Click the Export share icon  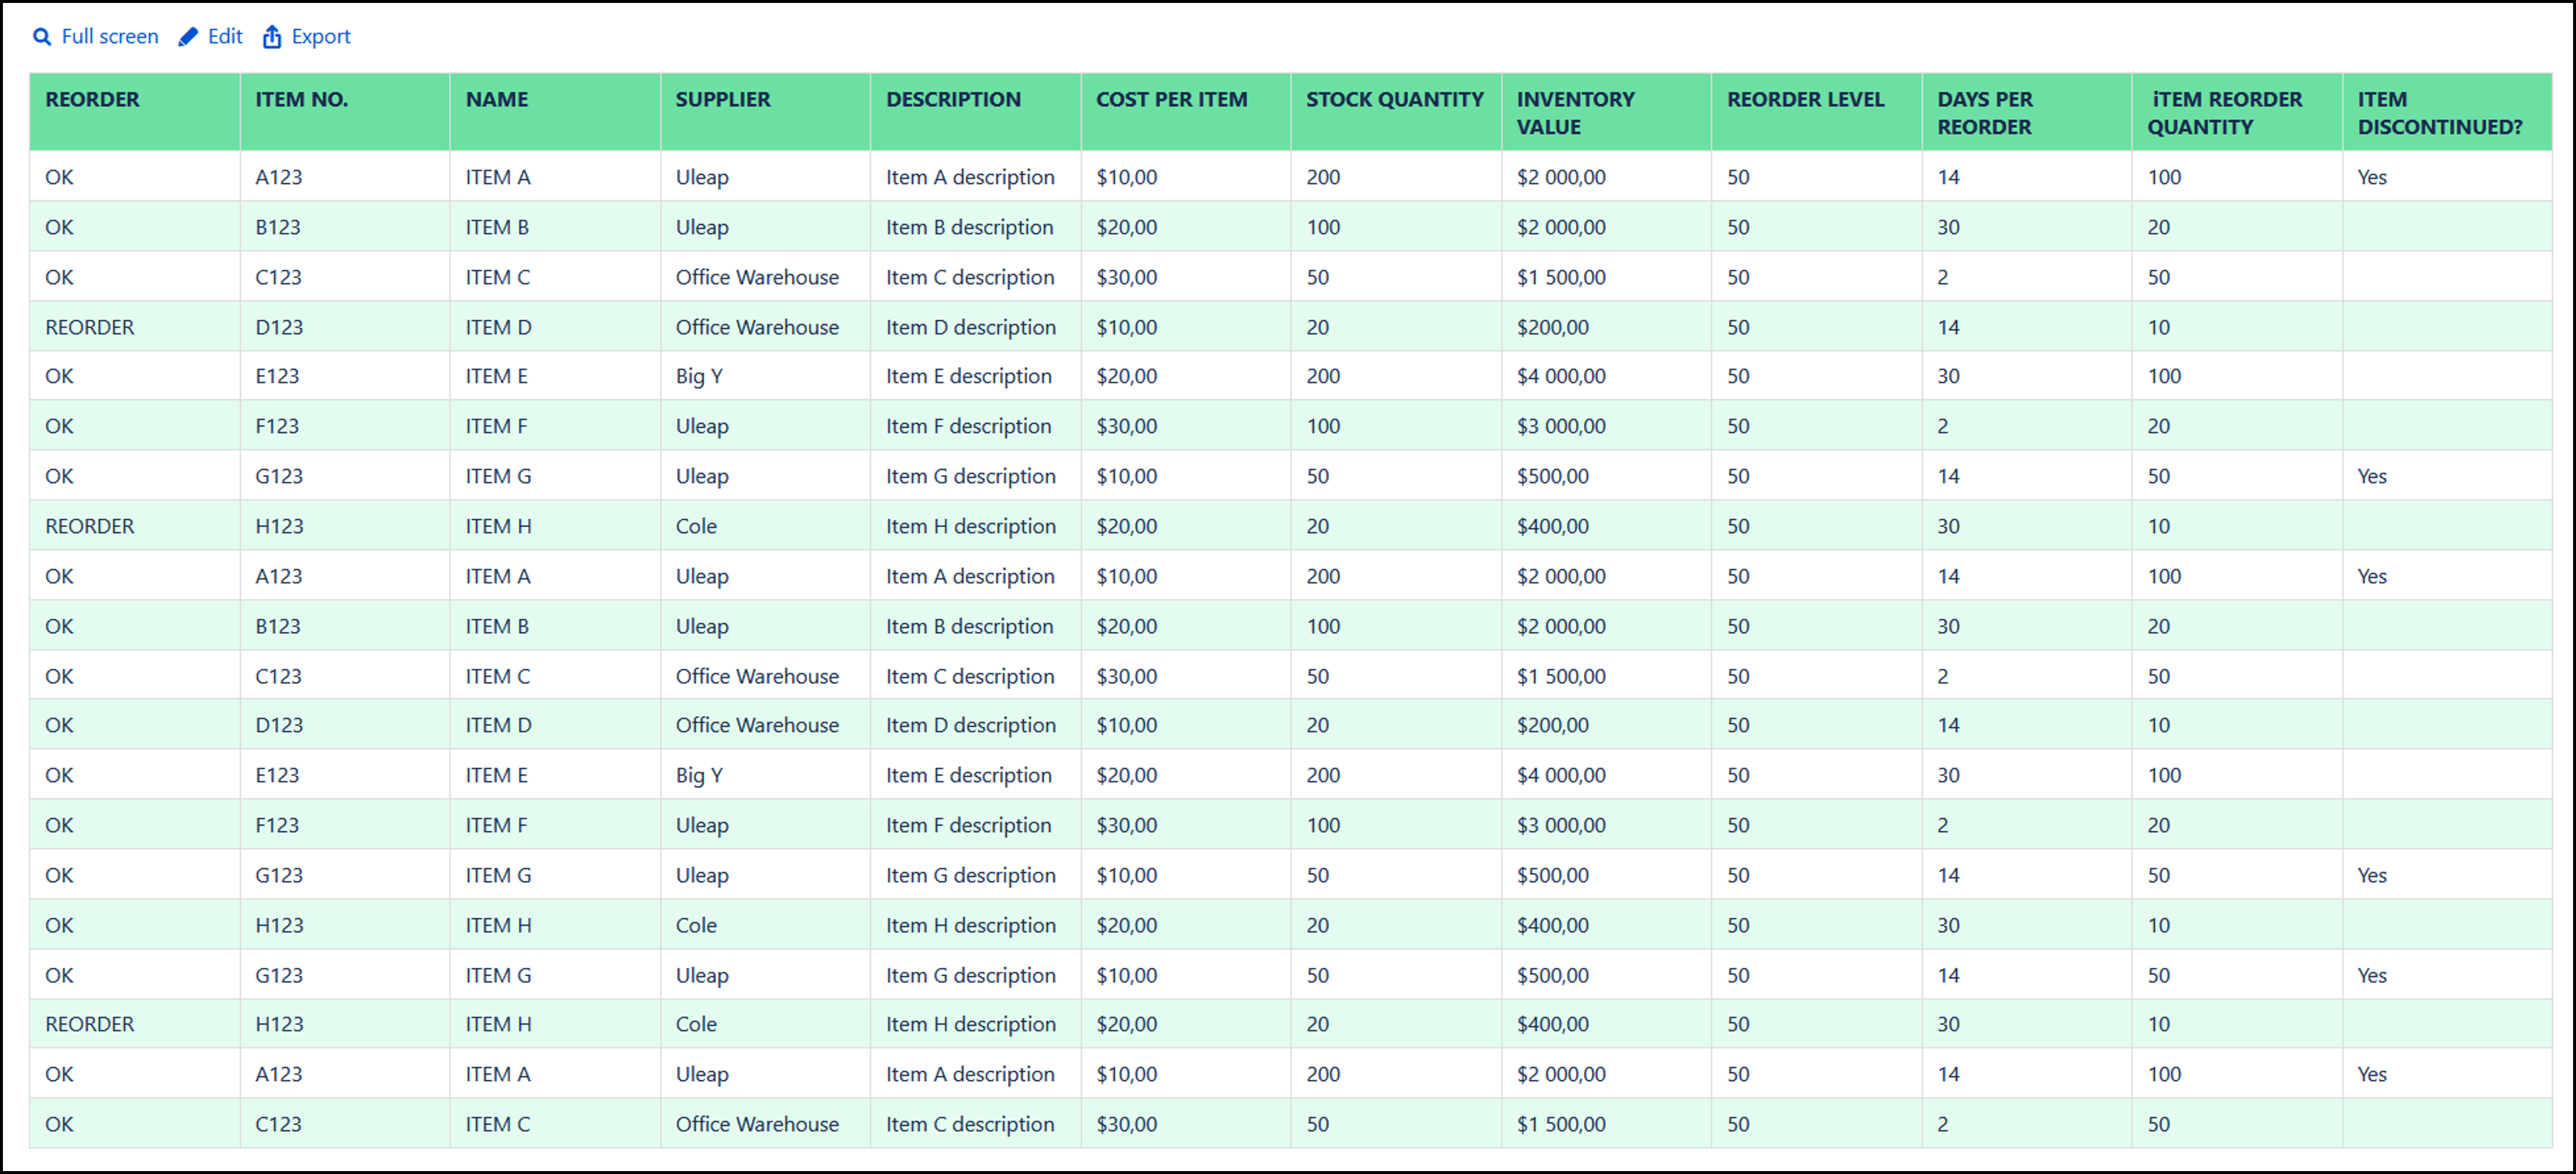click(272, 37)
